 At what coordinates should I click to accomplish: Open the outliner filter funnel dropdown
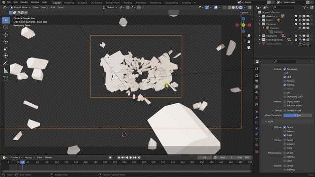306,7
